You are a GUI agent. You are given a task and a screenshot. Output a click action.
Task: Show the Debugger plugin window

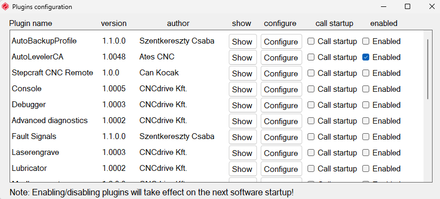[x=243, y=106]
